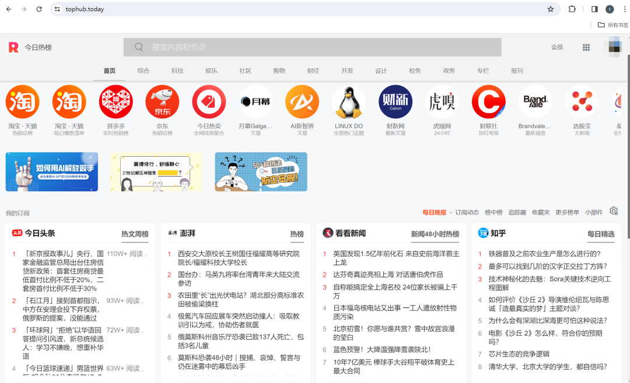This screenshot has width=630, height=383.
Task: Open the 京东 热销总榜 icon
Action: tap(162, 102)
